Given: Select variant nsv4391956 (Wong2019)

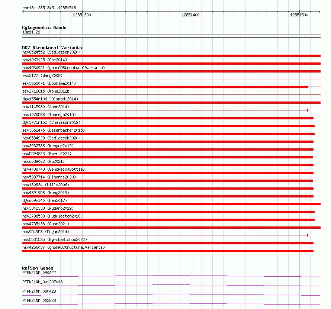Looking at the screenshot, I should [x=46, y=193].
